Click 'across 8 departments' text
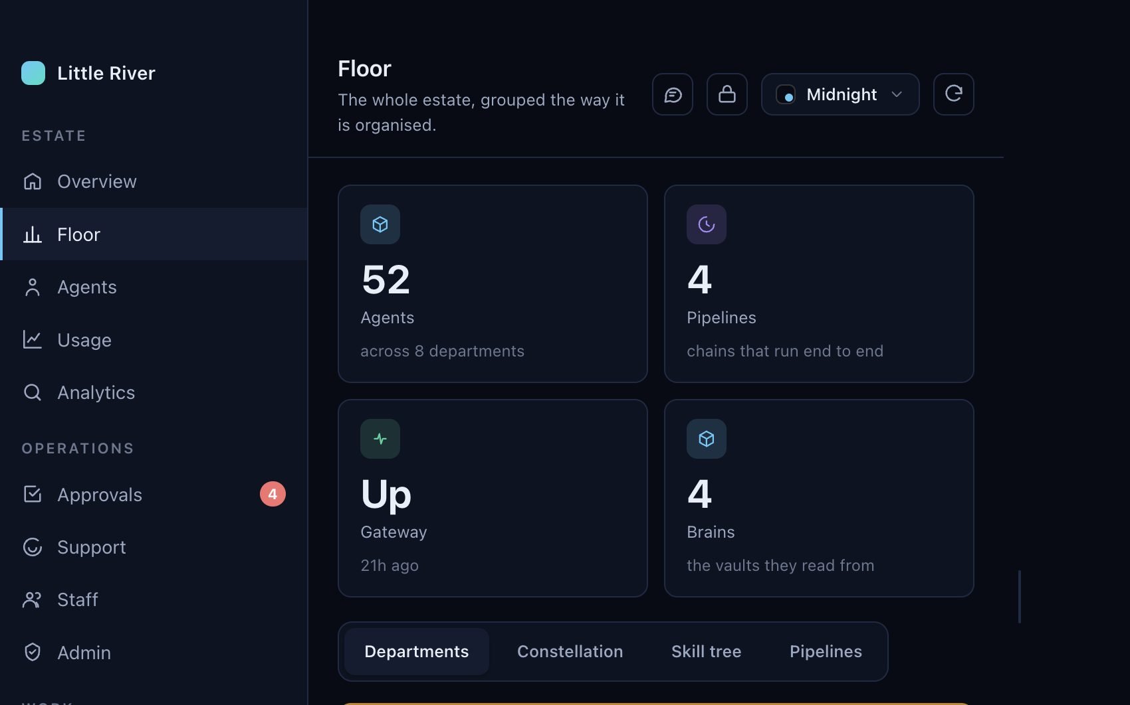Viewport: 1130px width, 705px height. click(442, 351)
